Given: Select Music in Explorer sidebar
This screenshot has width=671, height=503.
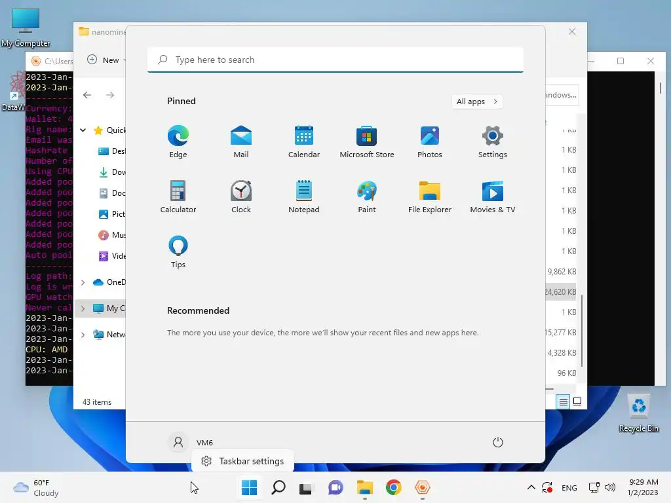Looking at the screenshot, I should [x=111, y=235].
